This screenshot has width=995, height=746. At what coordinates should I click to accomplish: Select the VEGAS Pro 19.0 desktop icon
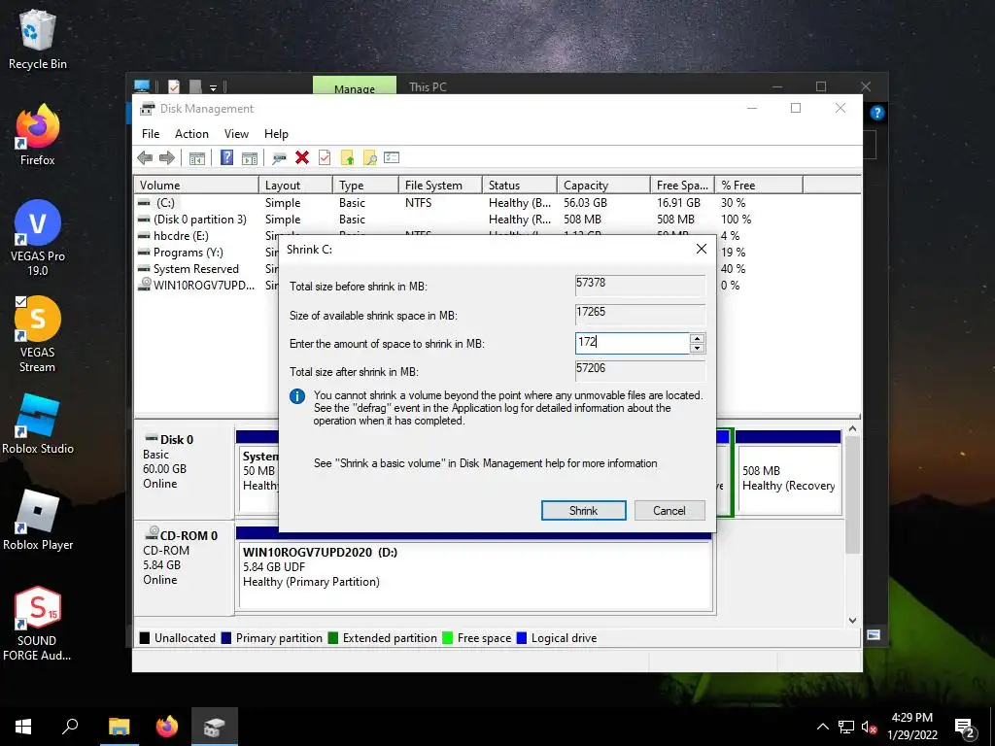pos(38,238)
